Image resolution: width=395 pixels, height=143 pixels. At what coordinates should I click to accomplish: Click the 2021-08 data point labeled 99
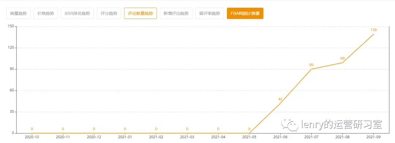342,63
